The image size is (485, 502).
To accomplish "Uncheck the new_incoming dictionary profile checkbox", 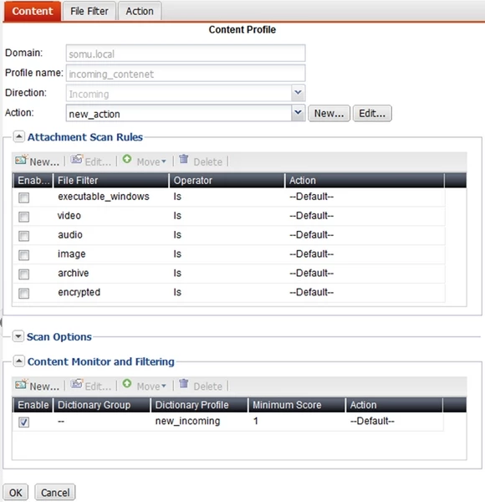I will pos(23,422).
